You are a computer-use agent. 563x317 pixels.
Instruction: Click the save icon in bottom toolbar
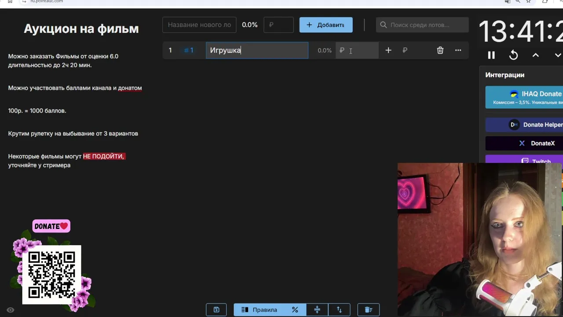coord(216,310)
